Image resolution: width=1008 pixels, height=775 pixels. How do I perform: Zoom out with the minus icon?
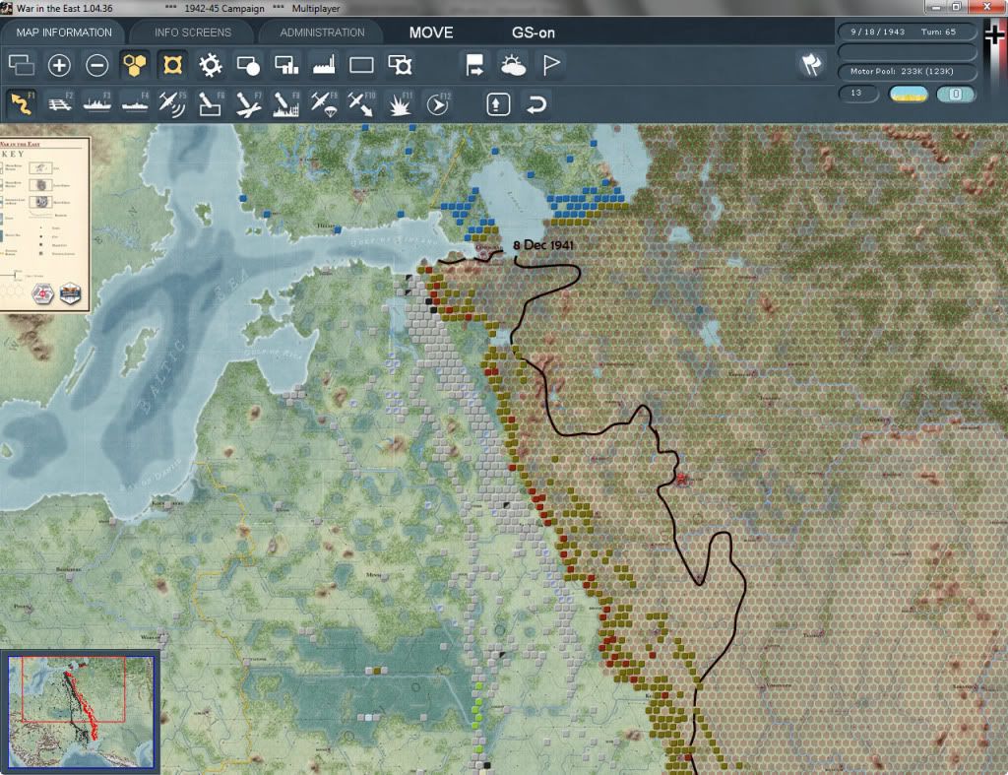(x=97, y=65)
